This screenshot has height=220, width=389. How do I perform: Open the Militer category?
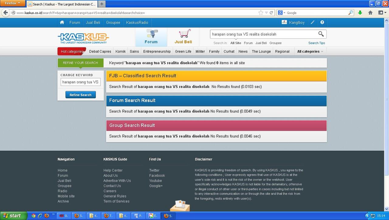click(x=200, y=51)
